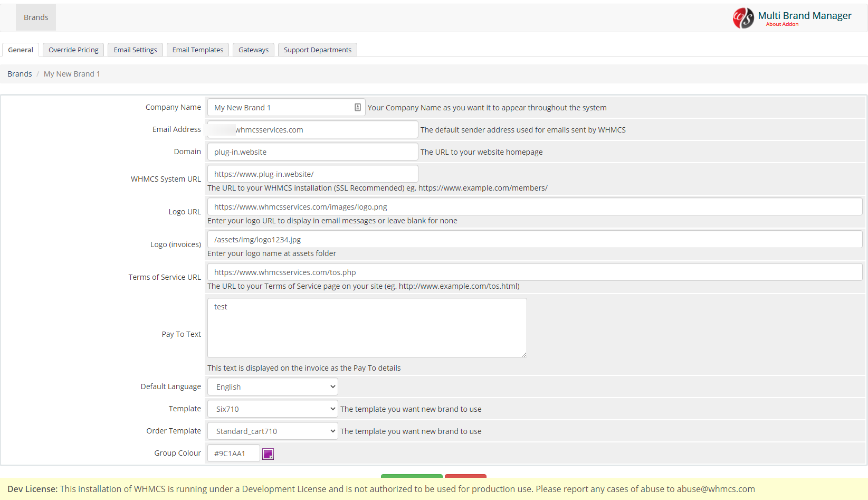Viewport: 868px width, 500px height.
Task: Click the My New Brand 1 breadcrumb text
Action: [x=72, y=74]
